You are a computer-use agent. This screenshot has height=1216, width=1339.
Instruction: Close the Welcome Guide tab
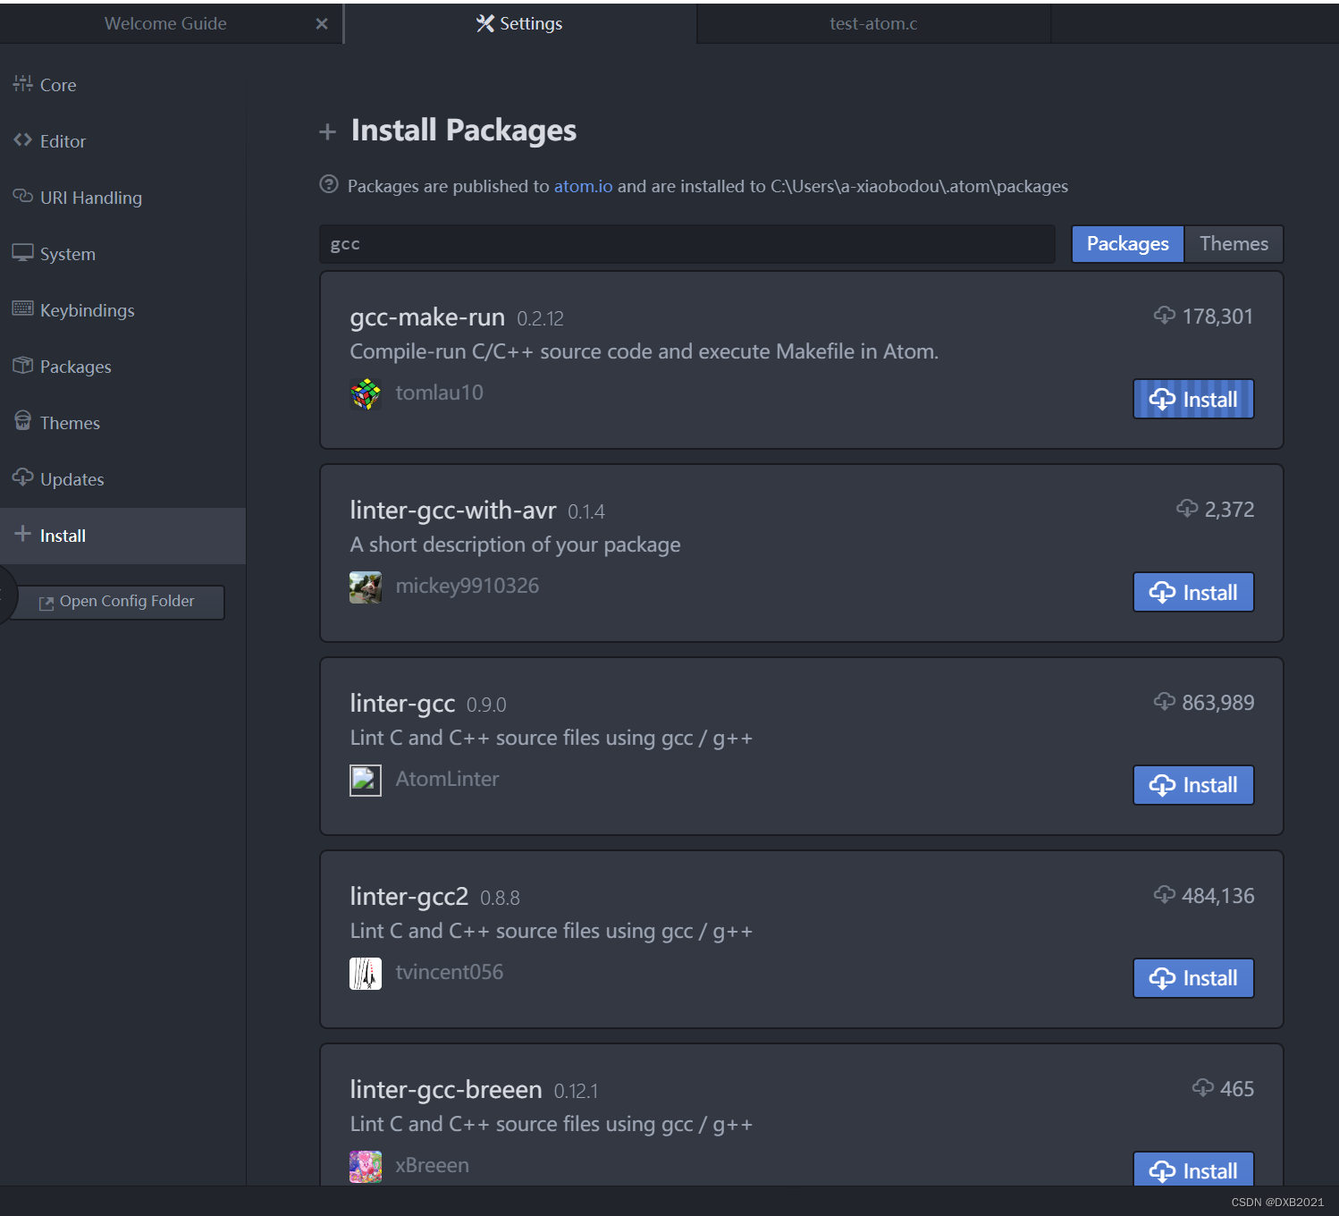322,24
